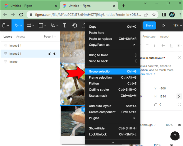Screen dimensions: 183x146
Task: Select the Pen tool
Action: [53, 26]
